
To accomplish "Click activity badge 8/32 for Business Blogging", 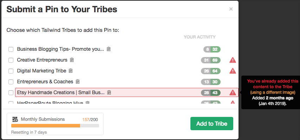I will click(x=212, y=49).
